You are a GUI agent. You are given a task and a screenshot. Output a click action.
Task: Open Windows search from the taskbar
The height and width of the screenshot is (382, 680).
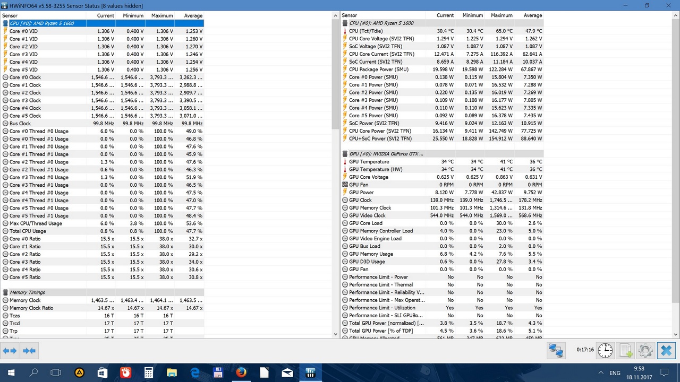pyautogui.click(x=33, y=372)
